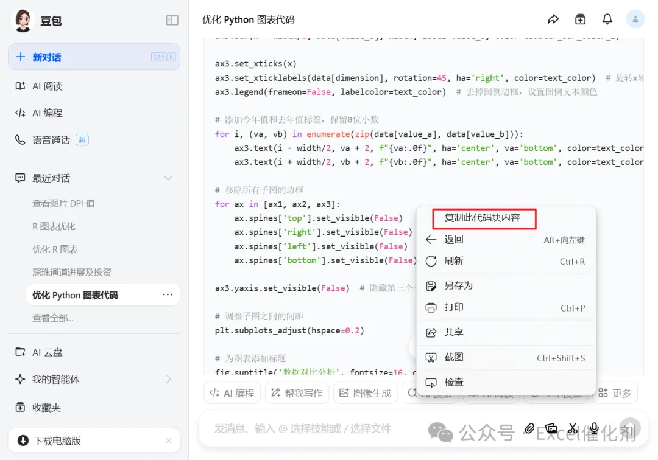This screenshot has height=460, width=658.
Task: Open the 深珠通道进展及投资 conversation
Action: pos(72,273)
